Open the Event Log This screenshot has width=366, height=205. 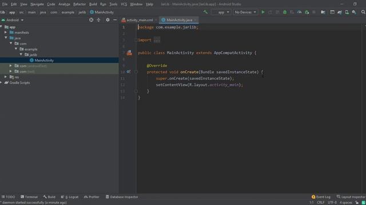(x=321, y=197)
